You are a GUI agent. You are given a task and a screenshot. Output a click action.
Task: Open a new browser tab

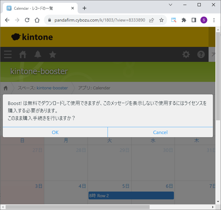(84, 8)
